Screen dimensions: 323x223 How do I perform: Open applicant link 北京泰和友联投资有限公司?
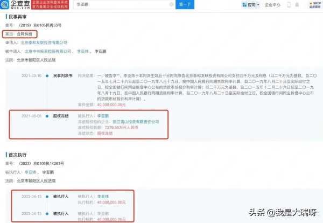click(44, 43)
